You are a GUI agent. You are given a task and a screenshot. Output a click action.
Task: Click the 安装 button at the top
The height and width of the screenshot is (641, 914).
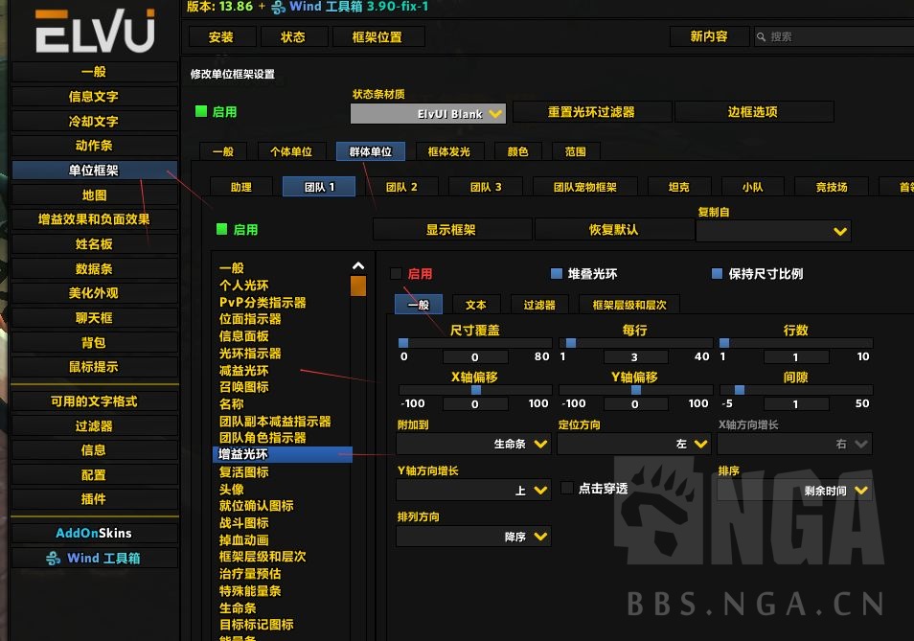pyautogui.click(x=222, y=36)
